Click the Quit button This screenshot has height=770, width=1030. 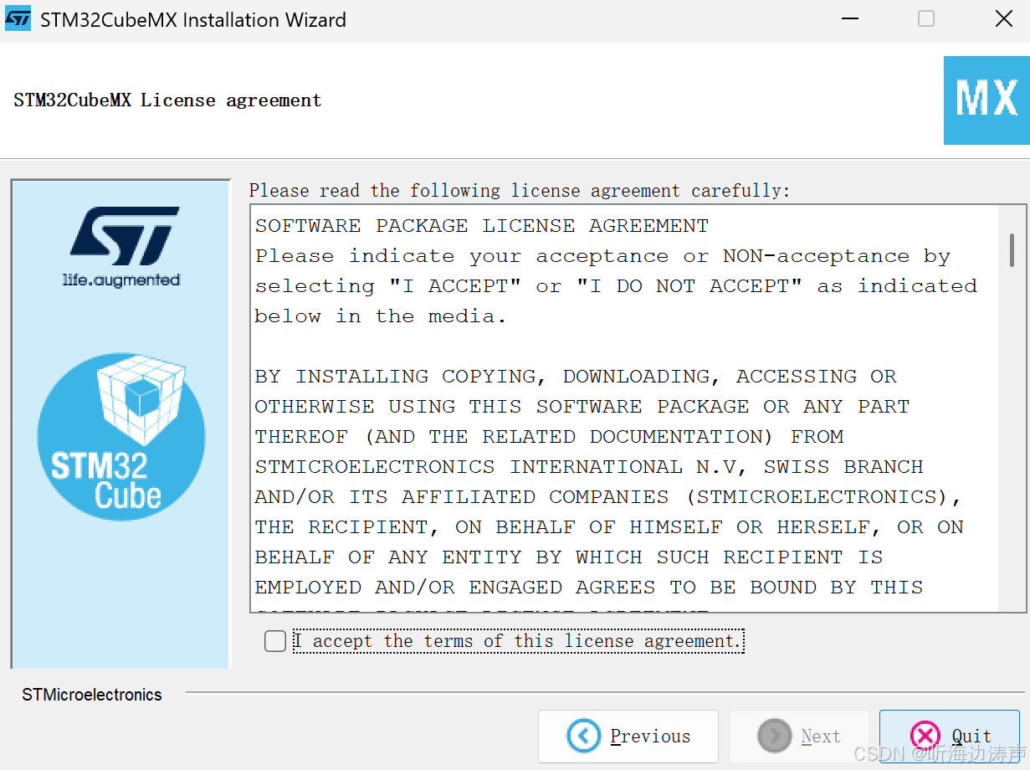[x=950, y=737]
